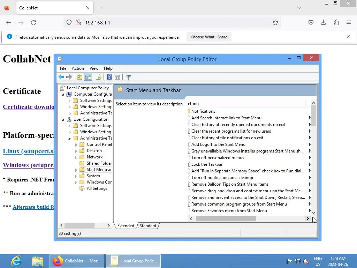Expand the System tree node
This screenshot has height=268, width=357.
(x=76, y=176)
